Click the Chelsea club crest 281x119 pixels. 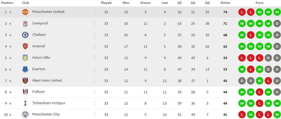25,35
